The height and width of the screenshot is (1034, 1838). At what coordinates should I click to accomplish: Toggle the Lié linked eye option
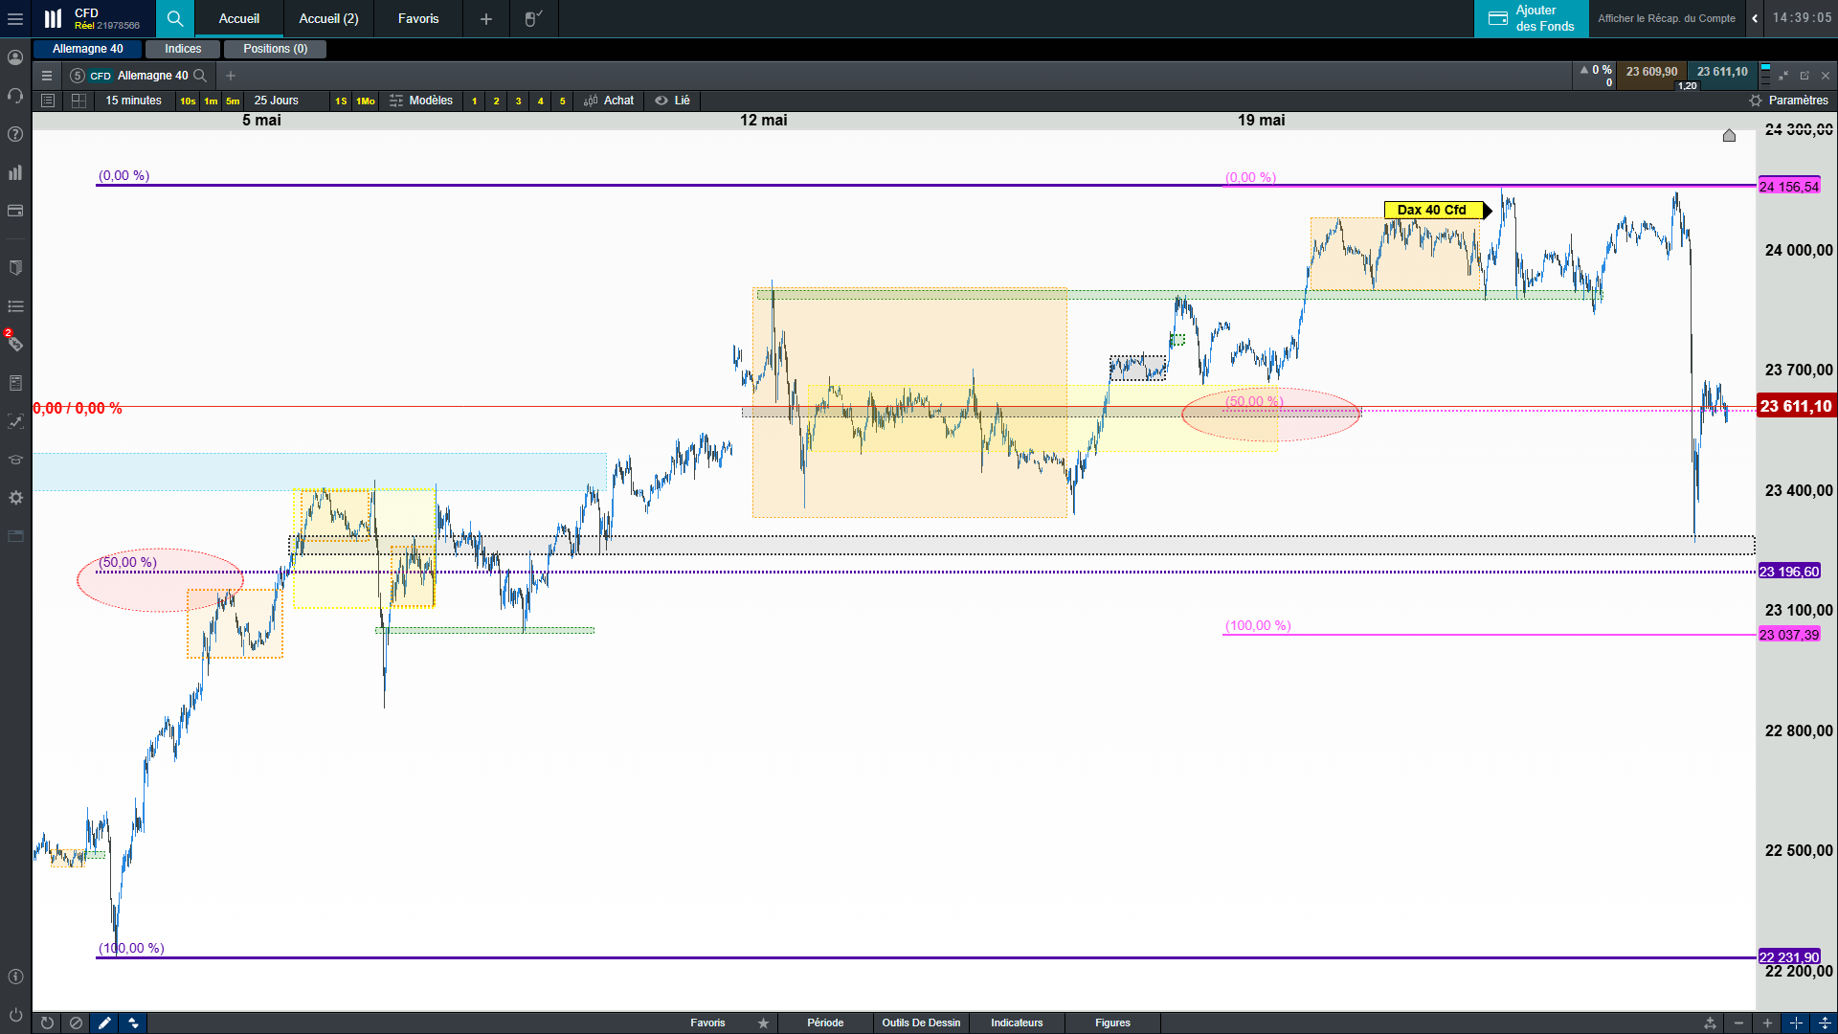[x=672, y=101]
